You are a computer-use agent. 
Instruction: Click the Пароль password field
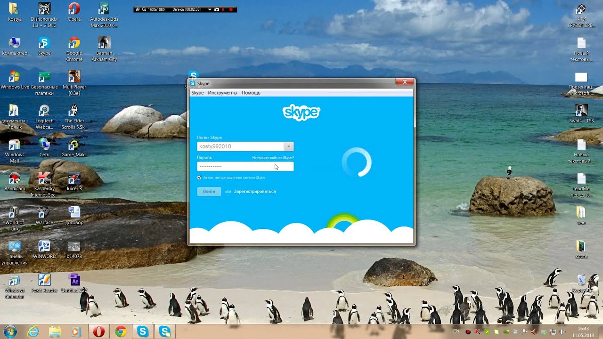click(x=245, y=166)
